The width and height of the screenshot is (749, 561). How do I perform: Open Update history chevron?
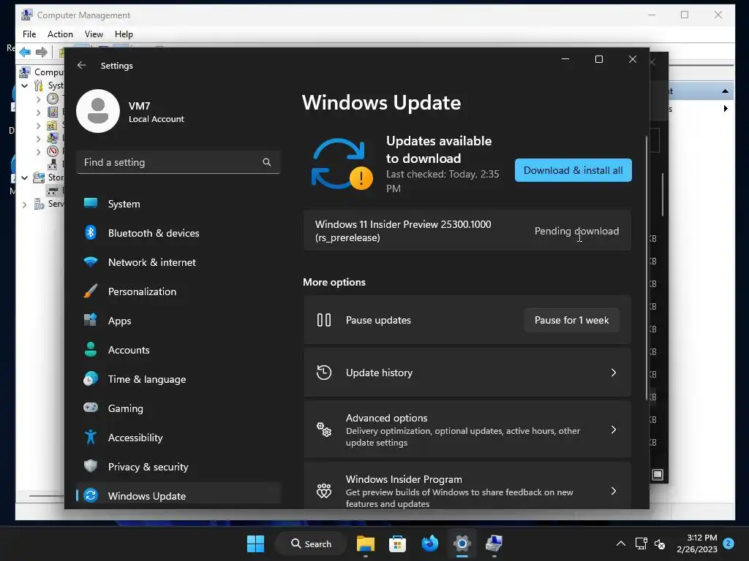pyautogui.click(x=614, y=373)
